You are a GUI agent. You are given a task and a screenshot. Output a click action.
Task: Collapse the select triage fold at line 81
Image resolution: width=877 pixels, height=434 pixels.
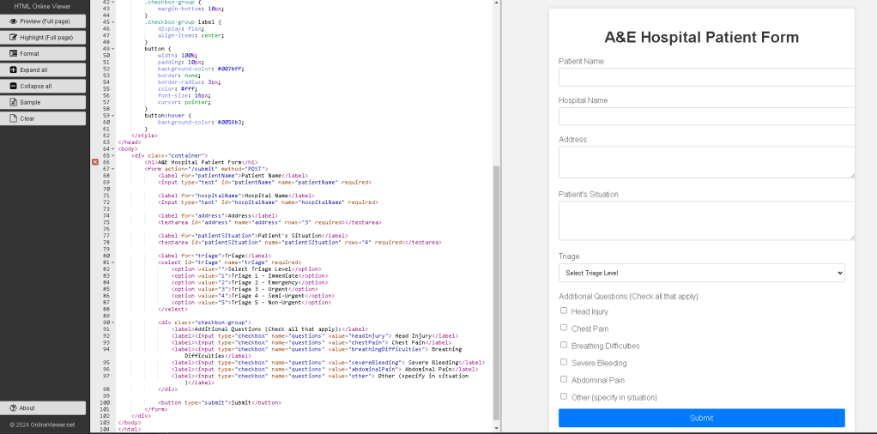click(113, 262)
